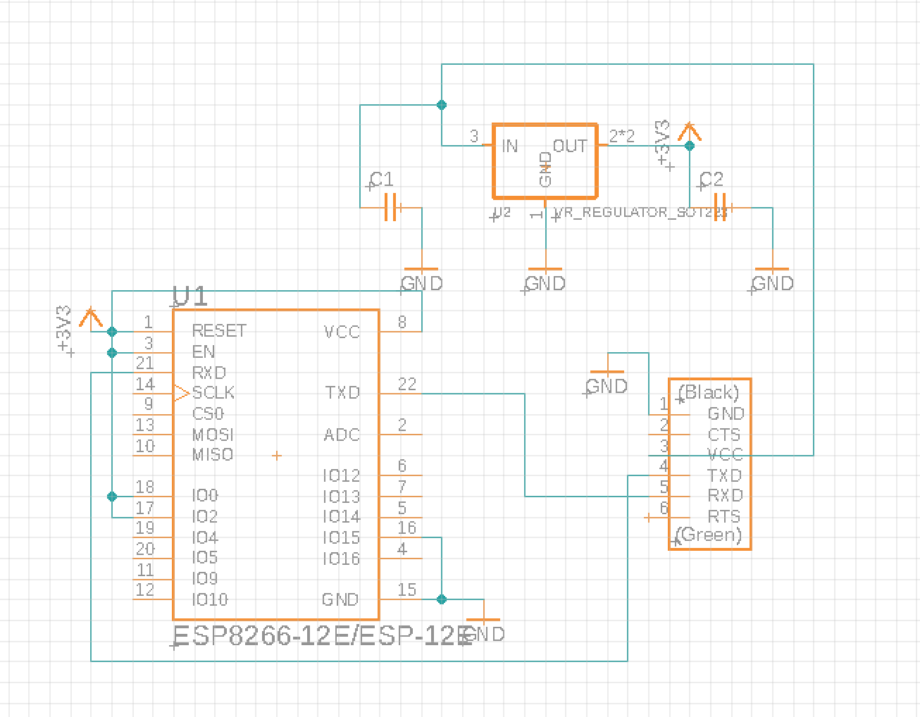This screenshot has height=717, width=920.
Task: Click the connector RXD pin label
Action: pos(725,496)
